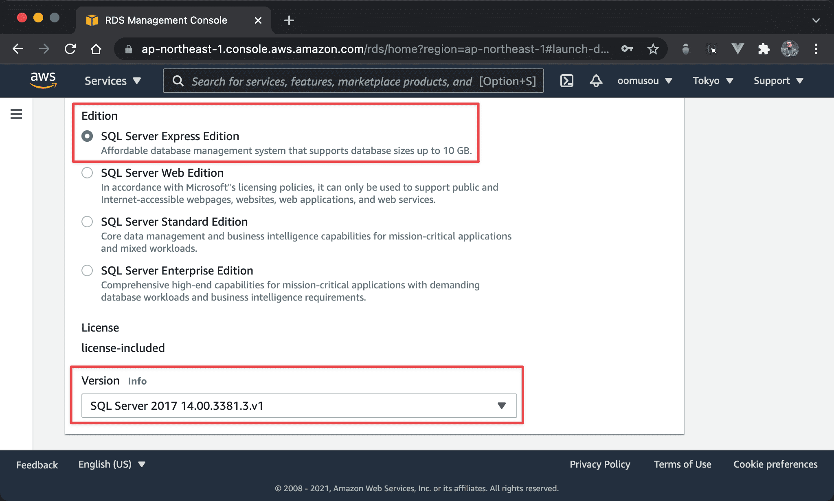This screenshot has width=834, height=501.
Task: Close the RDS Management Console tab
Action: pyautogui.click(x=258, y=20)
